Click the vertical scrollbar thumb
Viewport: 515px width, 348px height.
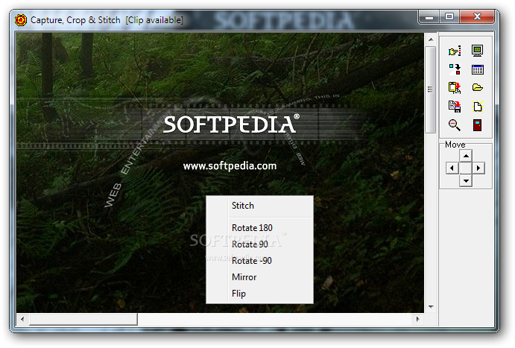pyautogui.click(x=430, y=89)
